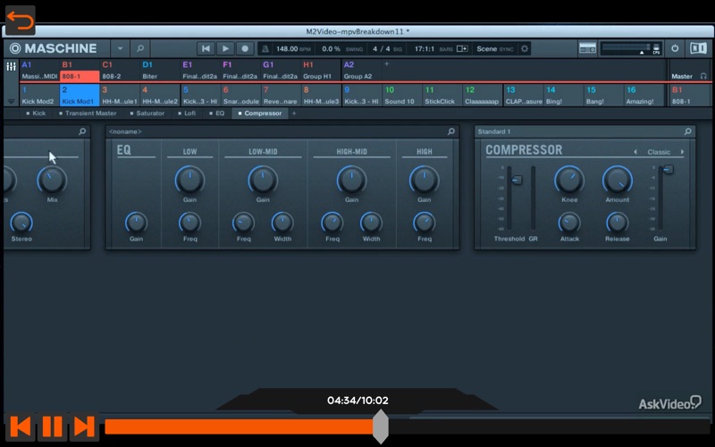The height and width of the screenshot is (447, 715).
Task: Skip to previous video chapter
Action: coord(21,426)
